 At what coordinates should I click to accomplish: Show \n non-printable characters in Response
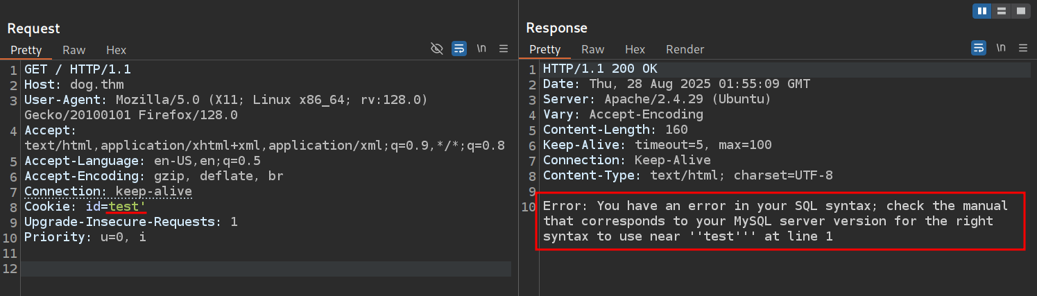pyautogui.click(x=1000, y=49)
